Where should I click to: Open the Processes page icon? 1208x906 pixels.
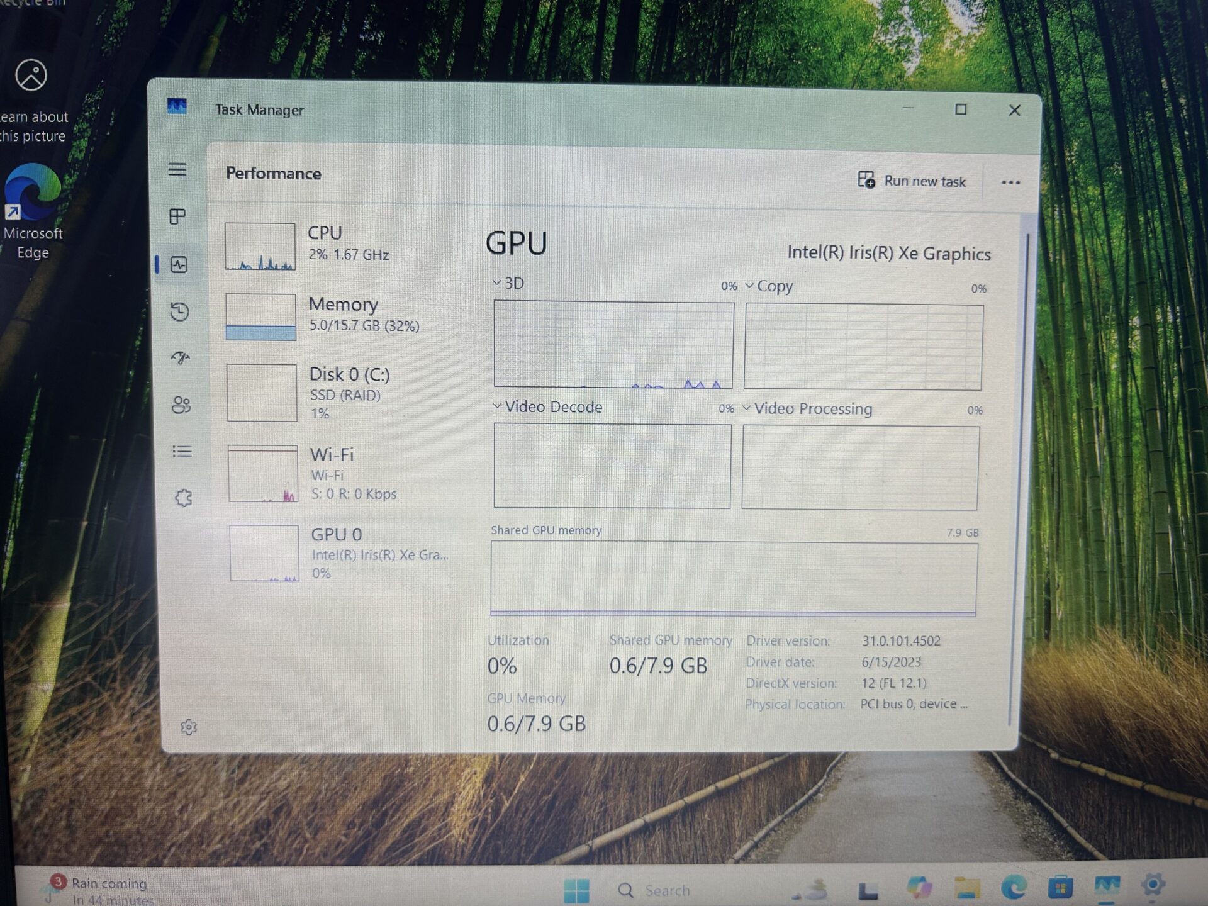pos(177,216)
